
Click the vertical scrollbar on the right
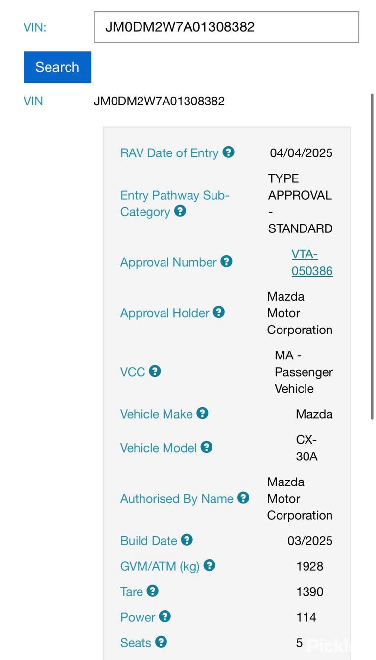(x=372, y=255)
